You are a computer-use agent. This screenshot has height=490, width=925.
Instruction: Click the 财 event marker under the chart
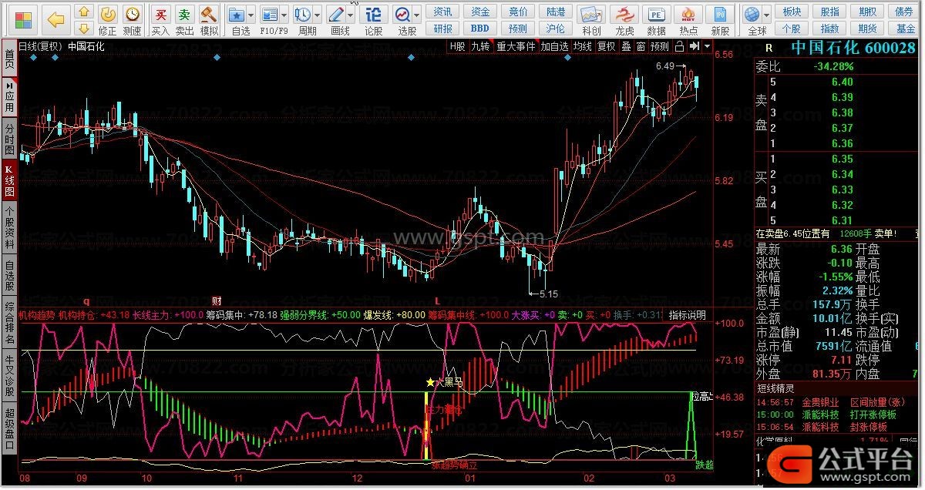coord(217,300)
